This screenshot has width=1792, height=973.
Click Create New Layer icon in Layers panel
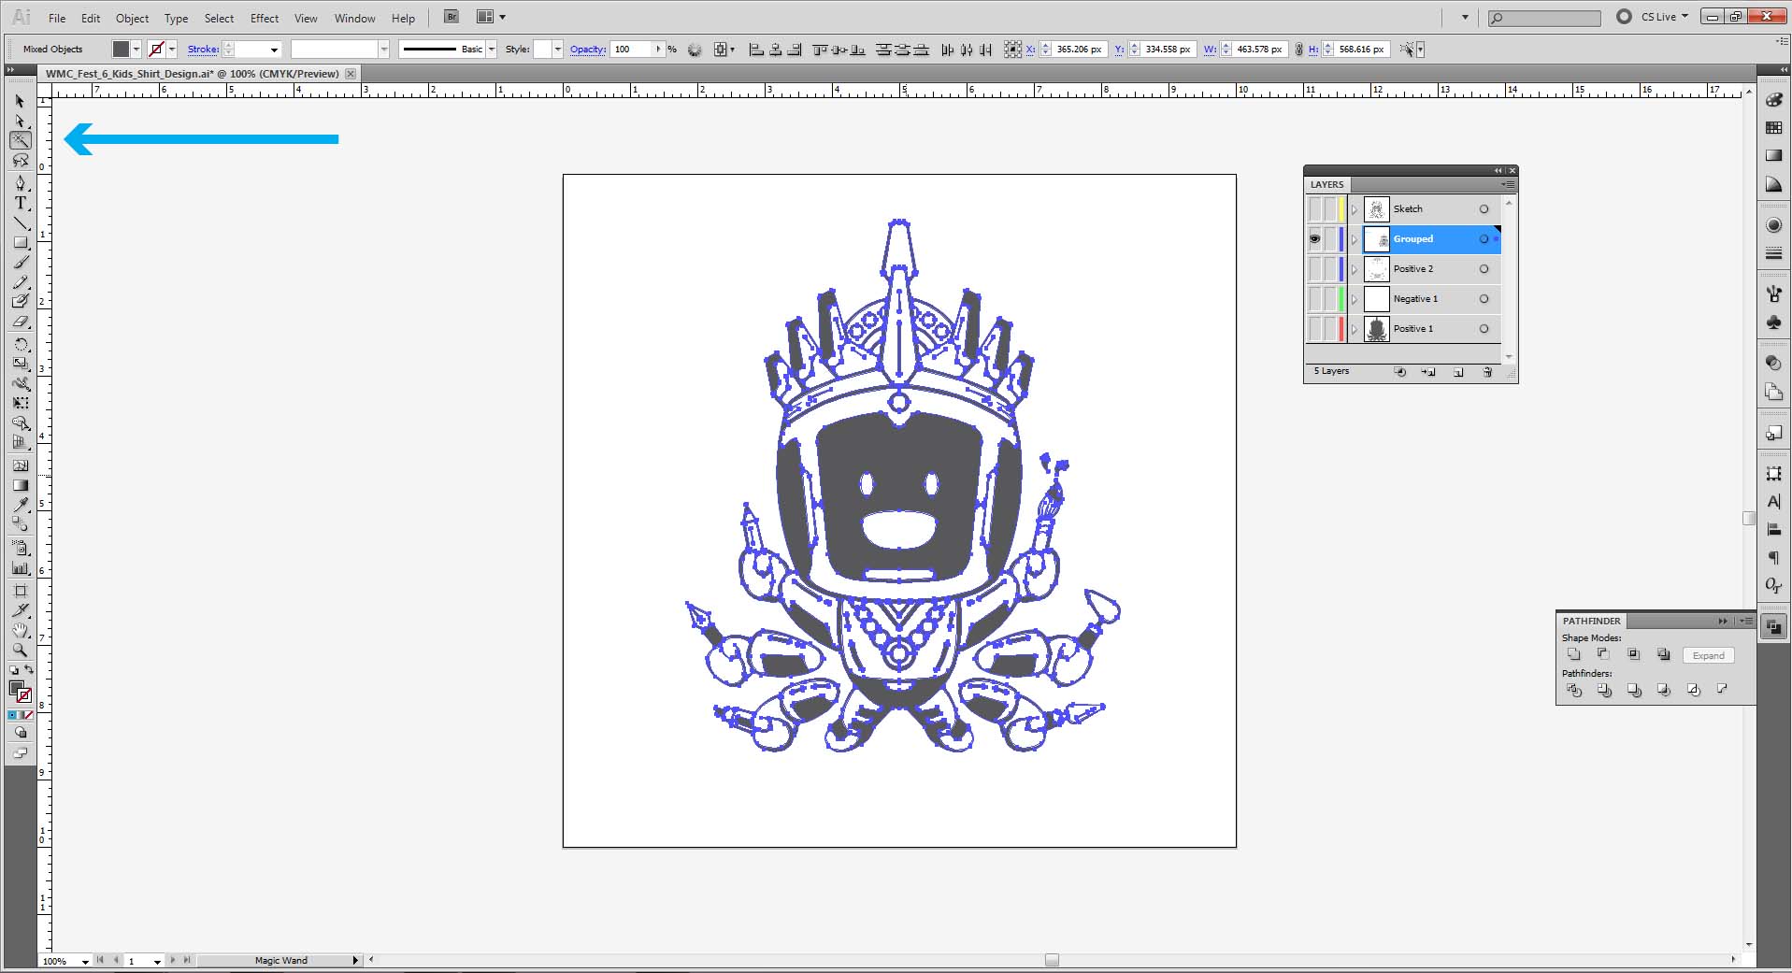(x=1458, y=372)
